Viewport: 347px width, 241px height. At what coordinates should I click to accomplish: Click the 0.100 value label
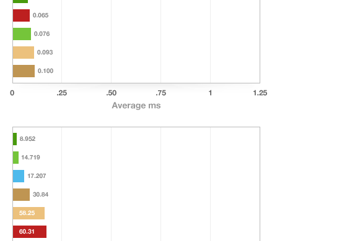pos(45,71)
